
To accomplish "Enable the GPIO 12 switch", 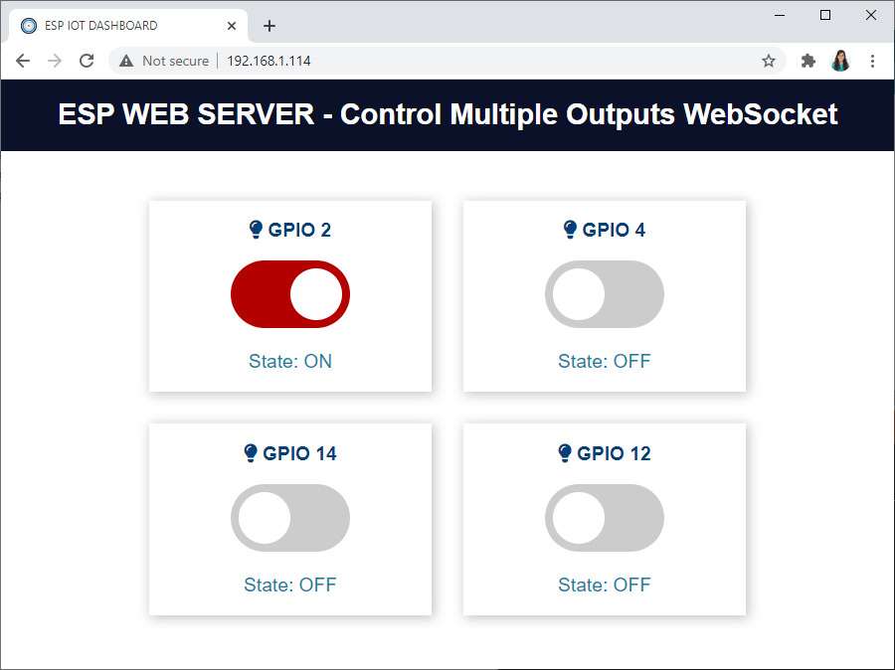I will point(605,518).
